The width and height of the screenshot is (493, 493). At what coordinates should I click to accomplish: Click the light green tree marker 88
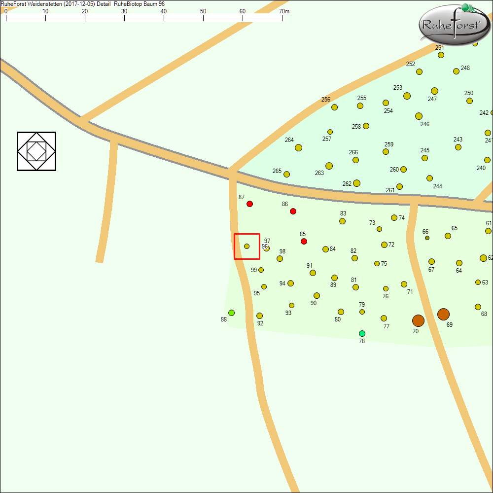[232, 313]
